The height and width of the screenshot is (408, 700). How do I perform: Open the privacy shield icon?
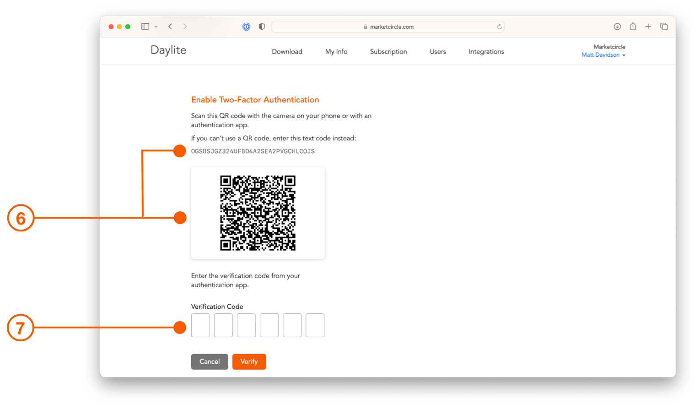[262, 27]
